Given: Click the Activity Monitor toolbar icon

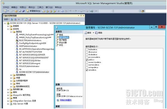Looking at the screenshot, I should pyautogui.click(x=91, y=11).
